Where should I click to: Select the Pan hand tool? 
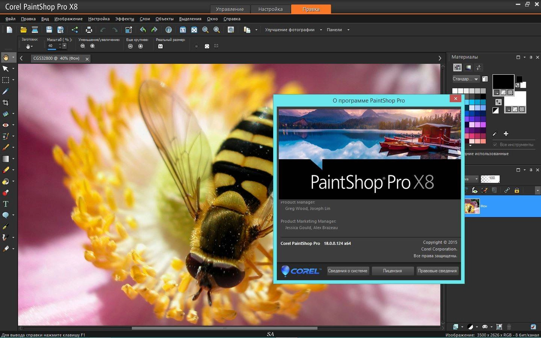click(6, 57)
